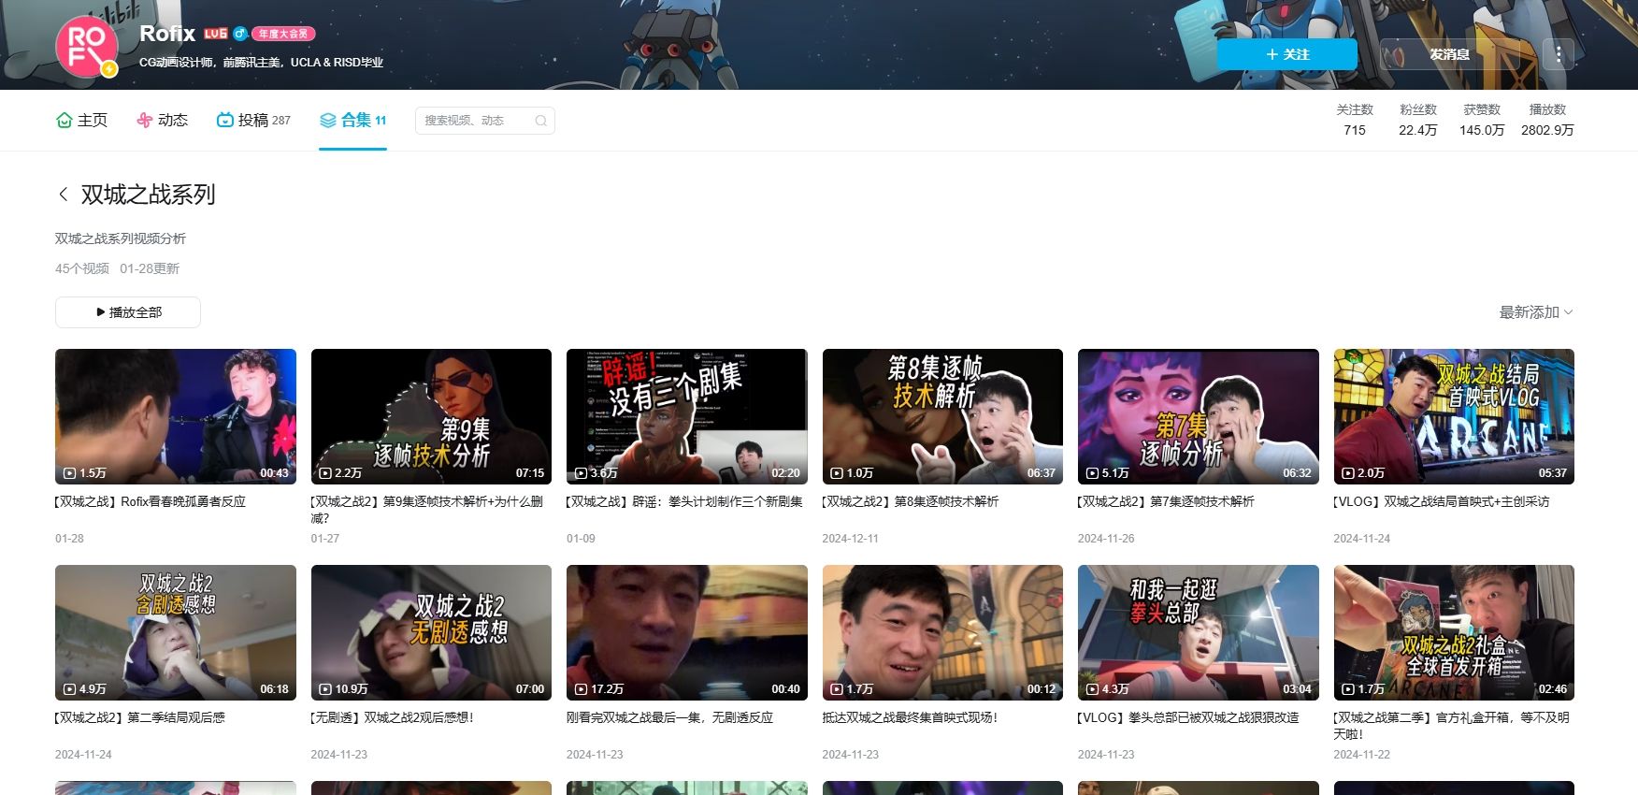Click the 合集 layers icon
The image size is (1638, 795).
point(327,120)
